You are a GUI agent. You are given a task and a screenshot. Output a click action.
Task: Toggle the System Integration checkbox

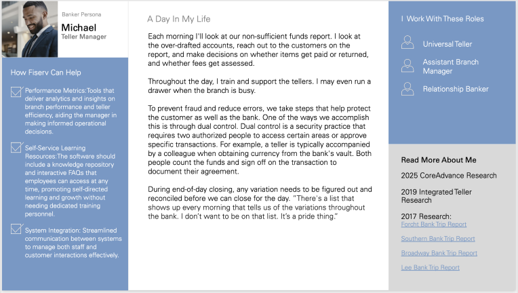pos(17,229)
